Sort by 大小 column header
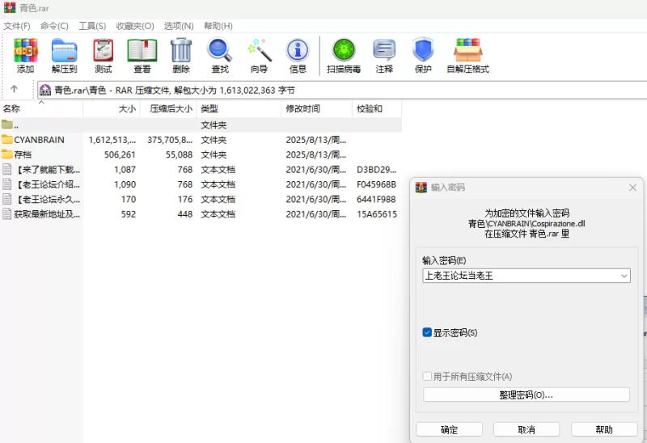 pos(112,108)
